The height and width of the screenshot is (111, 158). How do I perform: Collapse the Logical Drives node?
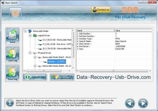(x=30, y=36)
